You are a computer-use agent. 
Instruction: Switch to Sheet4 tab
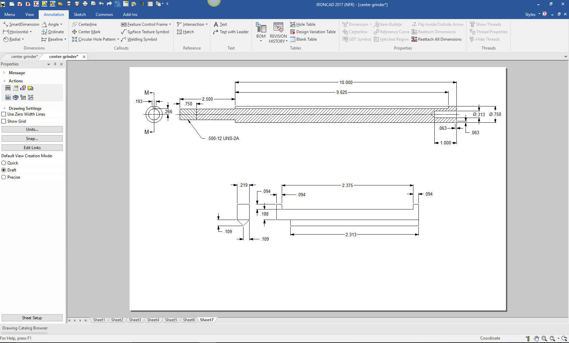tap(153, 320)
